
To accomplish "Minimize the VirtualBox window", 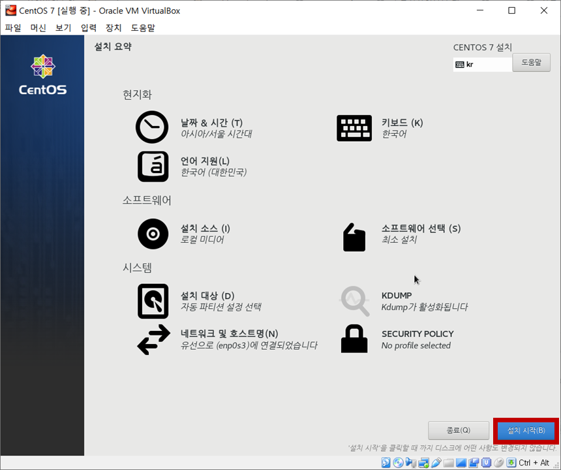I will [480, 10].
